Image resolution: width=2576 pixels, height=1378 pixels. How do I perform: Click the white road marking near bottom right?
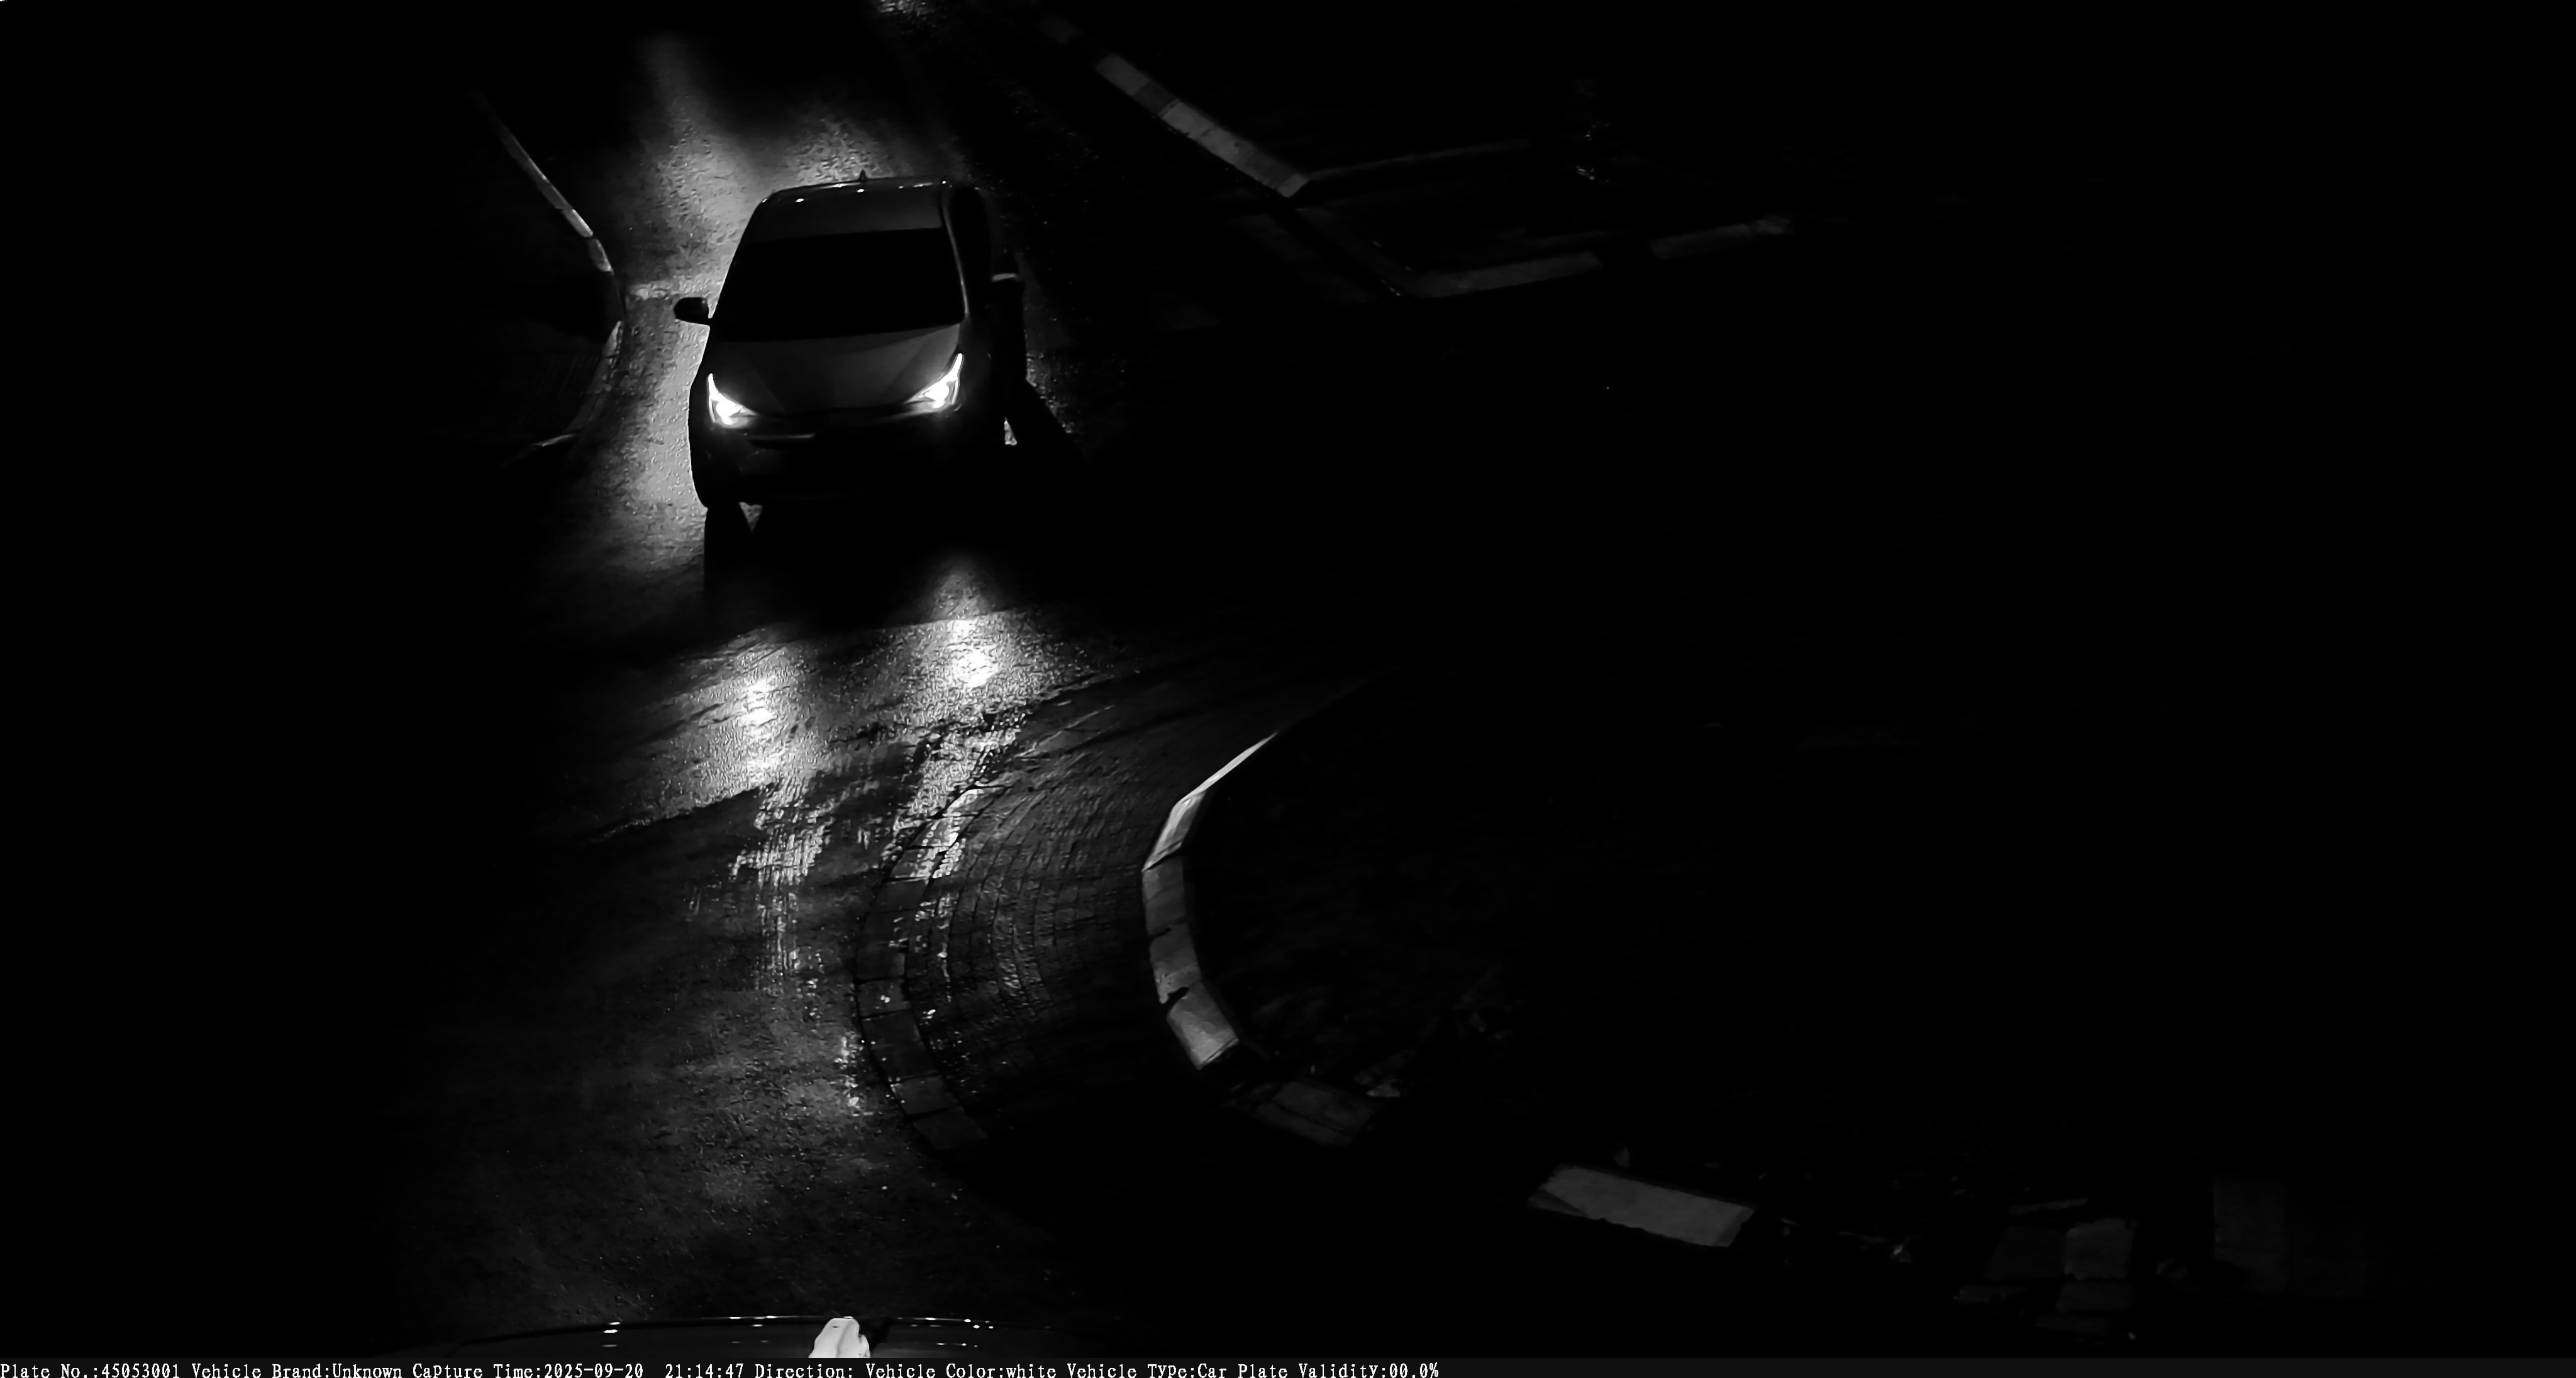[1640, 1206]
